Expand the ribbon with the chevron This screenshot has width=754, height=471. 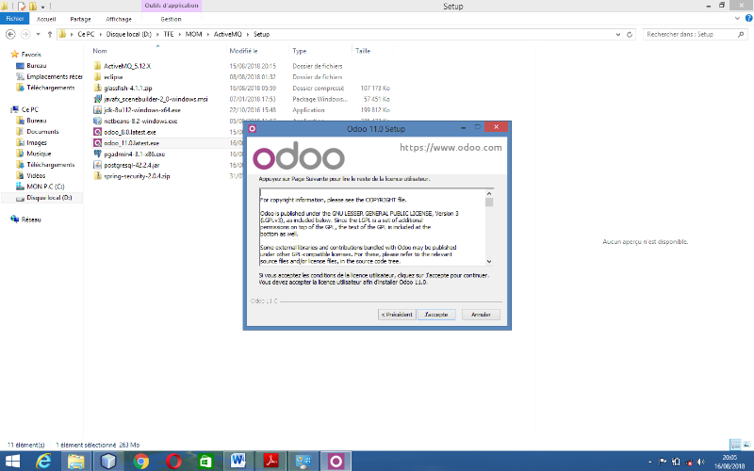[x=738, y=18]
